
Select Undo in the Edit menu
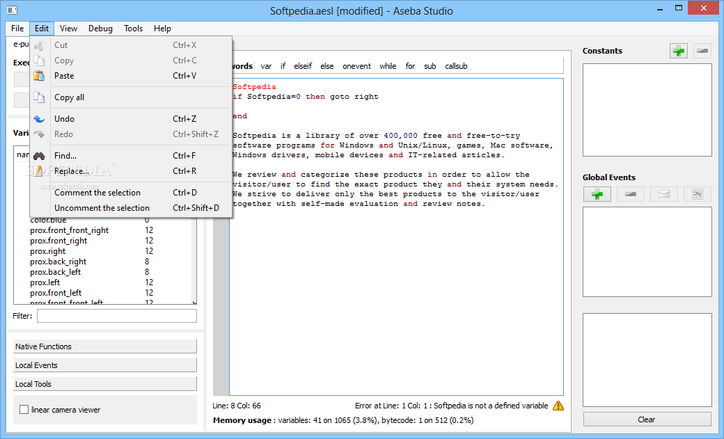pyautogui.click(x=131, y=119)
